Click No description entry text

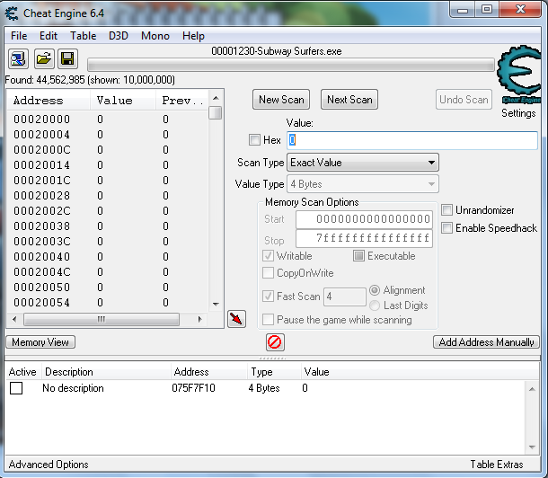coord(73,388)
